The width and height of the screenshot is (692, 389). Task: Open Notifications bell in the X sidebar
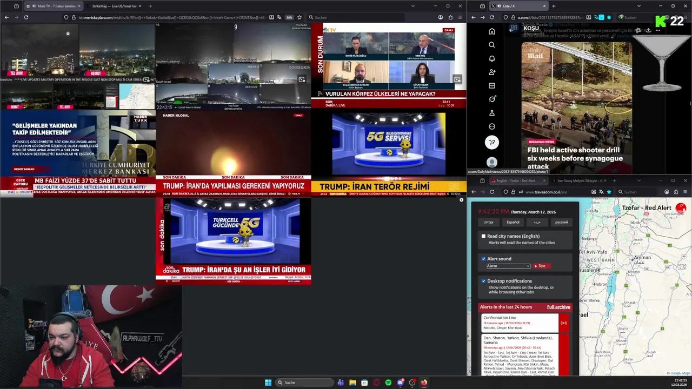coord(491,58)
